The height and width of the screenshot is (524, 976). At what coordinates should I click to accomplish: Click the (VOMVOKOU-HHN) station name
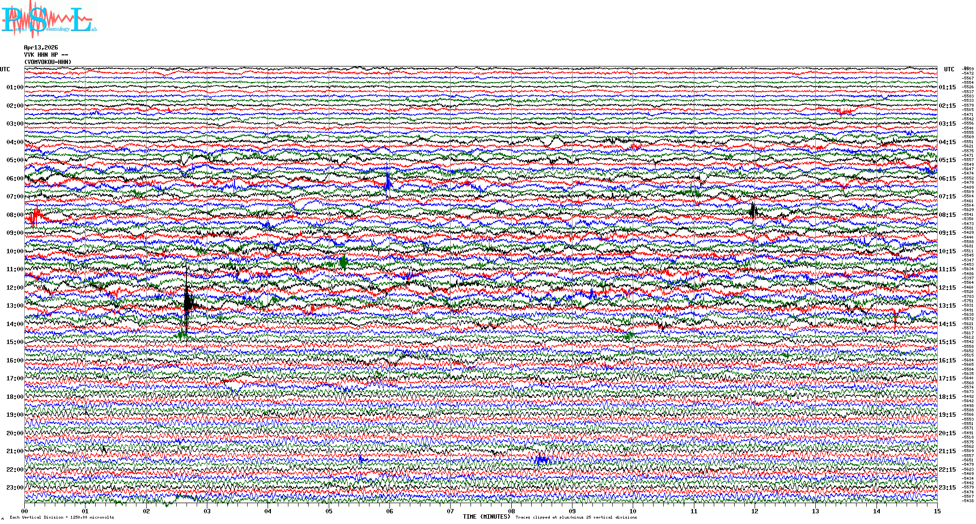48,62
